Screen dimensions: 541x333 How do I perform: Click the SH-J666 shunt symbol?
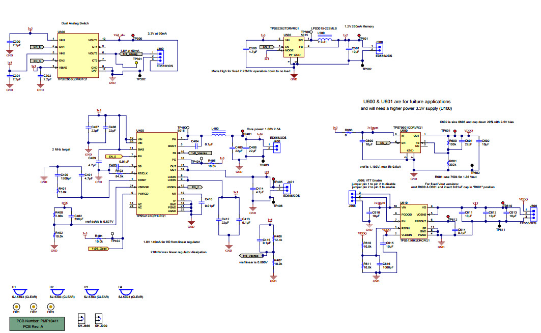coord(81,319)
